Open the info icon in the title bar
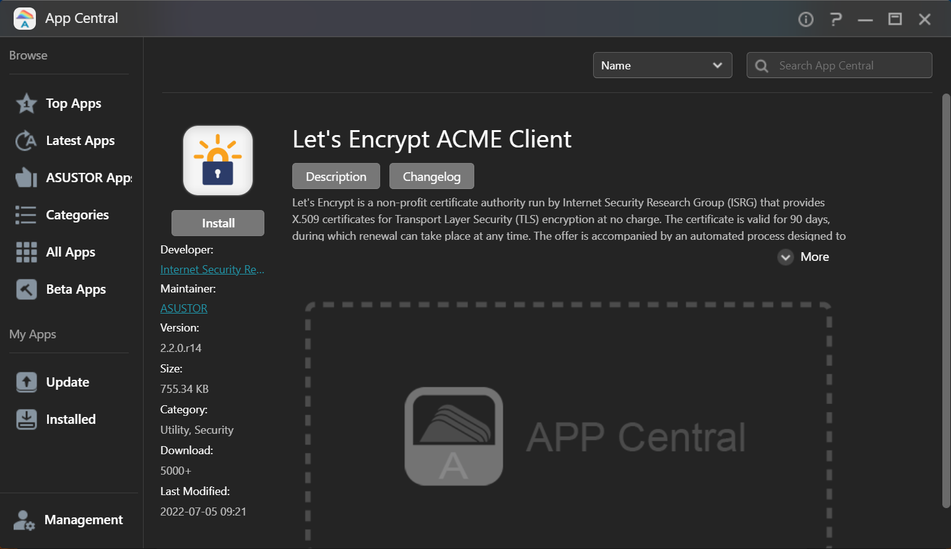Screen dimensions: 951x549 (x=806, y=19)
